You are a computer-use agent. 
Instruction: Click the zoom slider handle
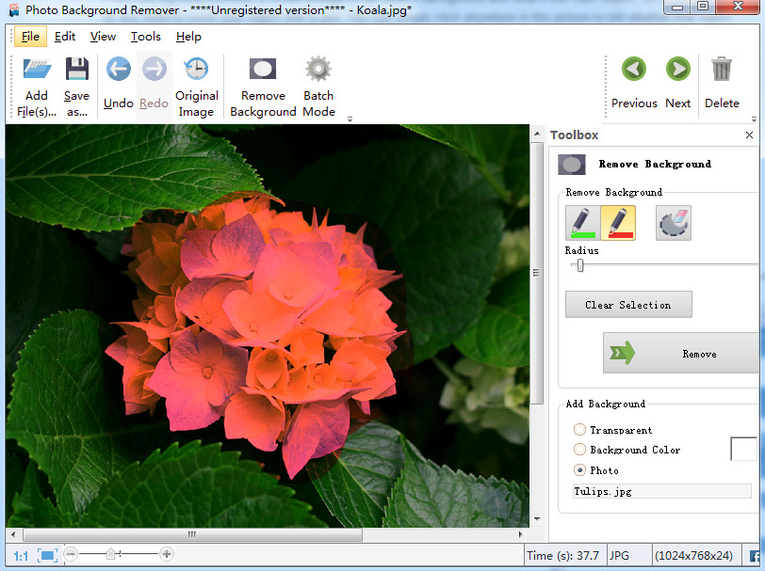pos(111,554)
